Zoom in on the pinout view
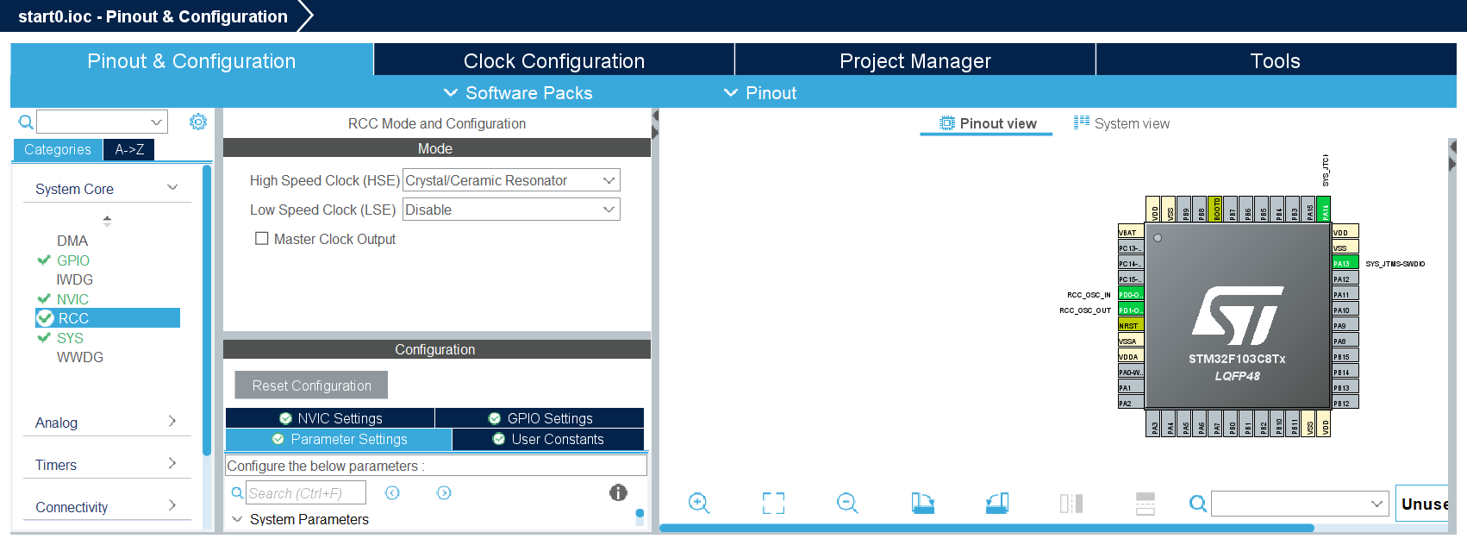This screenshot has width=1467, height=545. coord(699,504)
